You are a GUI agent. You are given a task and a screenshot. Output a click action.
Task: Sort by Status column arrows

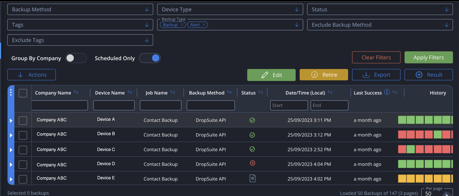pos(260,92)
